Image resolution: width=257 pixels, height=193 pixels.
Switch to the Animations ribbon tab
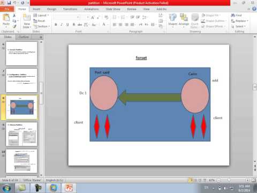pos(91,9)
